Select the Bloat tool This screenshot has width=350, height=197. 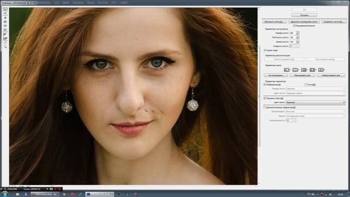tap(5, 26)
